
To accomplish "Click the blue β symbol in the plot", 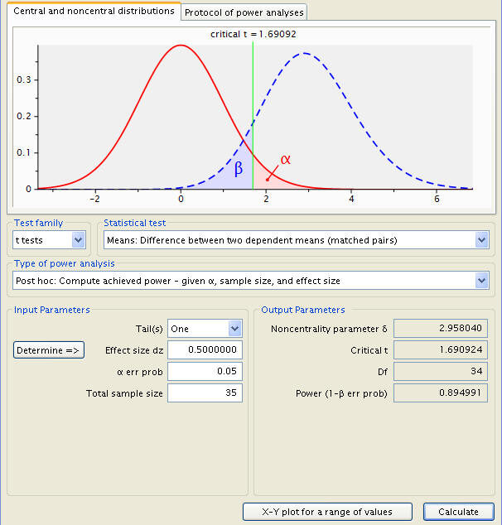I will pyautogui.click(x=238, y=168).
